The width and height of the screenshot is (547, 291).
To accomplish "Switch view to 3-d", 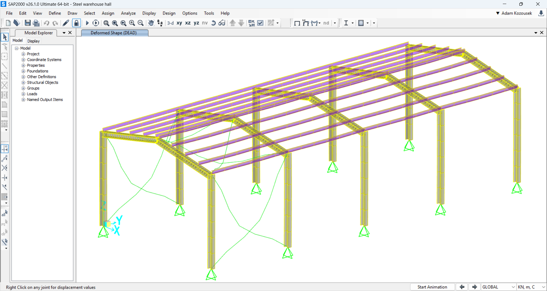I will pos(170,23).
